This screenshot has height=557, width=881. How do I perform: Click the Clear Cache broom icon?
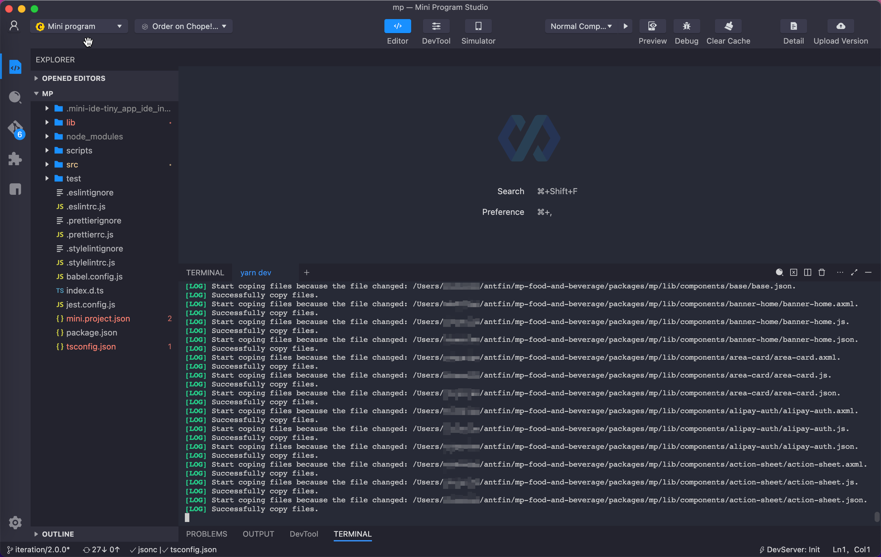728,26
